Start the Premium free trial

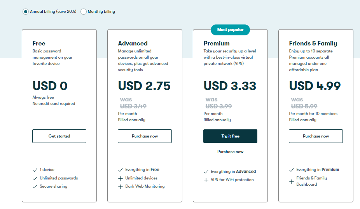click(230, 136)
